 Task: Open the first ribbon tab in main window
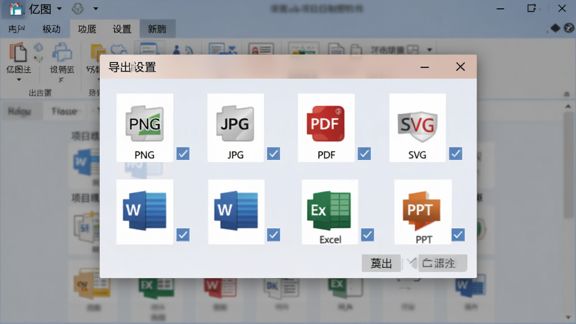click(x=16, y=29)
